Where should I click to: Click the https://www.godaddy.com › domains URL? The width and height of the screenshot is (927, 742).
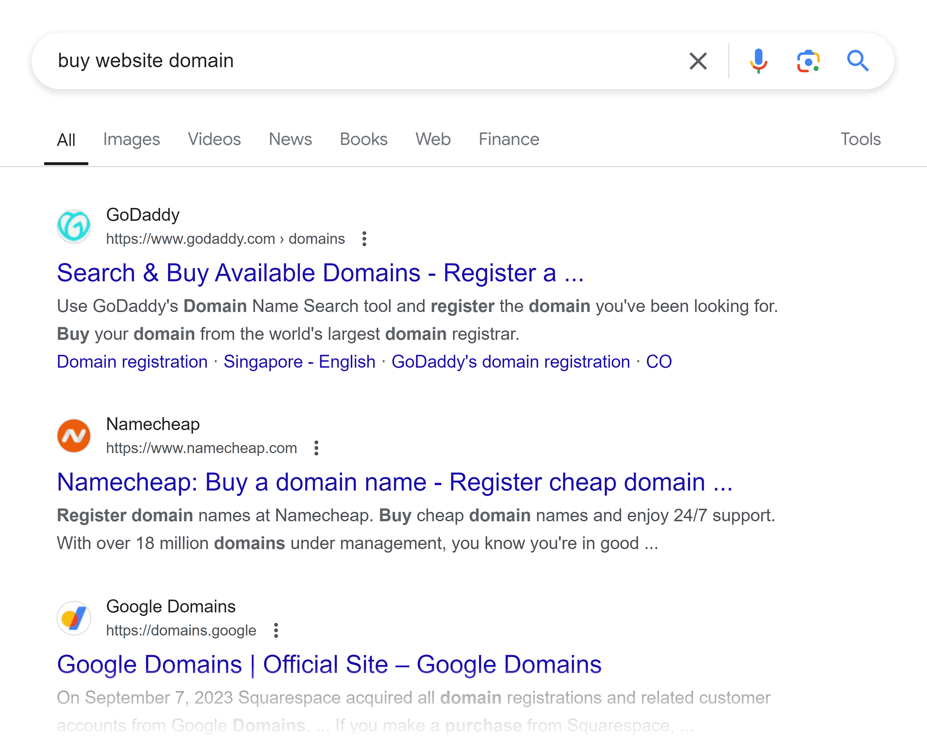[226, 238]
